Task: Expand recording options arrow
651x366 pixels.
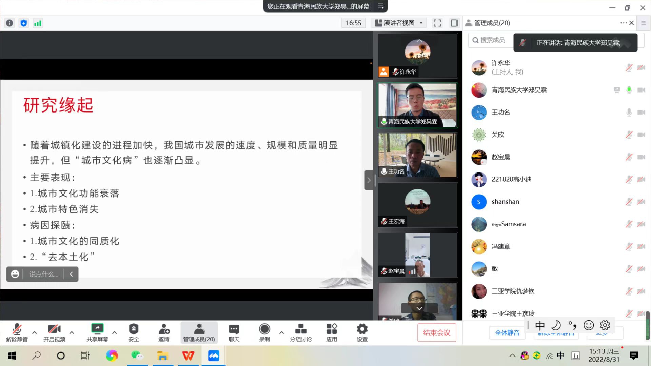Action: pos(281,332)
